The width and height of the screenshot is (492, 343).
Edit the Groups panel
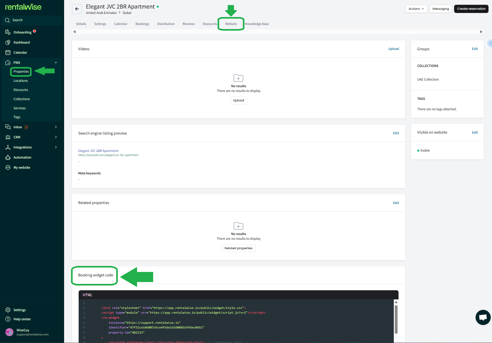click(475, 49)
